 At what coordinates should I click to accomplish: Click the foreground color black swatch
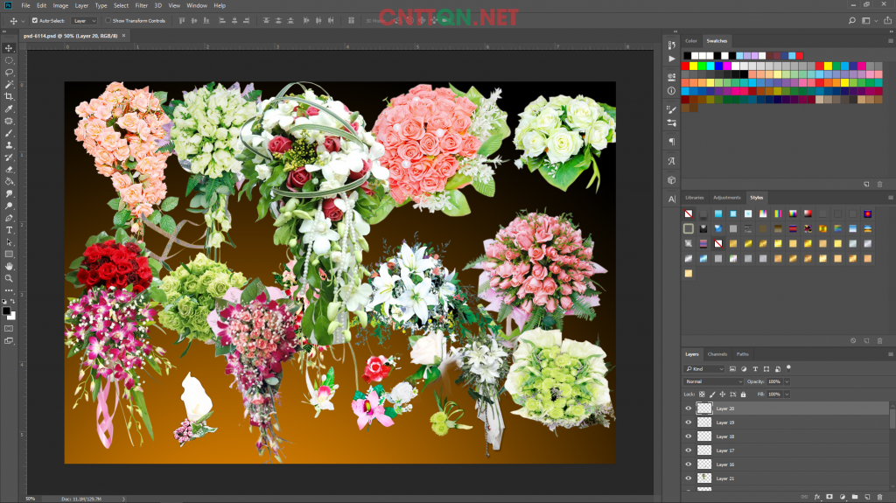6,311
